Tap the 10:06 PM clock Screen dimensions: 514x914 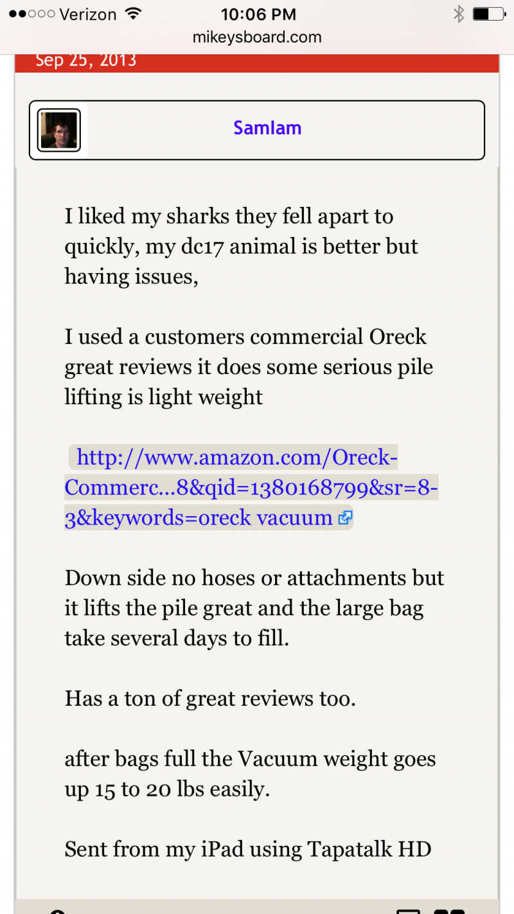(x=258, y=14)
